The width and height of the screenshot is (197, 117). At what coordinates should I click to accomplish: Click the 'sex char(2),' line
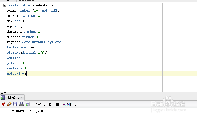tap(19, 21)
